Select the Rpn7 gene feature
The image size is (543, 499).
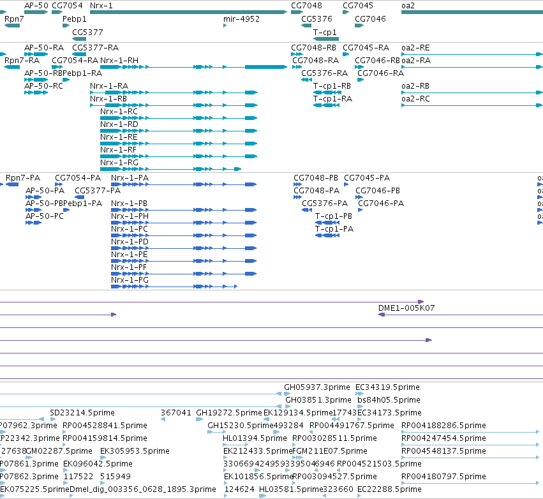click(x=12, y=26)
